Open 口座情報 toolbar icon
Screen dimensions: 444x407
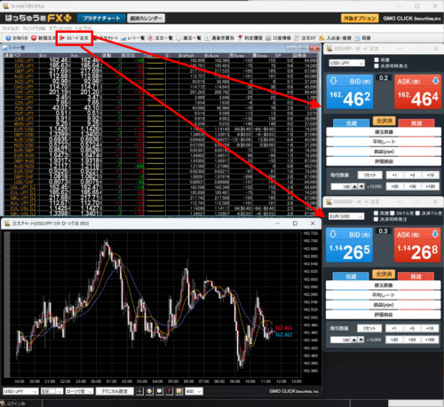pyautogui.click(x=278, y=38)
